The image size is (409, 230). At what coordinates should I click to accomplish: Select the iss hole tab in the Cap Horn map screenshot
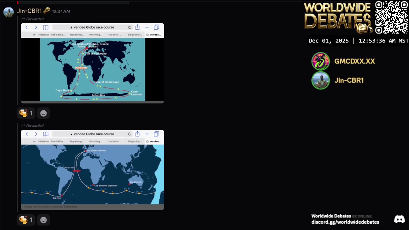115,142
